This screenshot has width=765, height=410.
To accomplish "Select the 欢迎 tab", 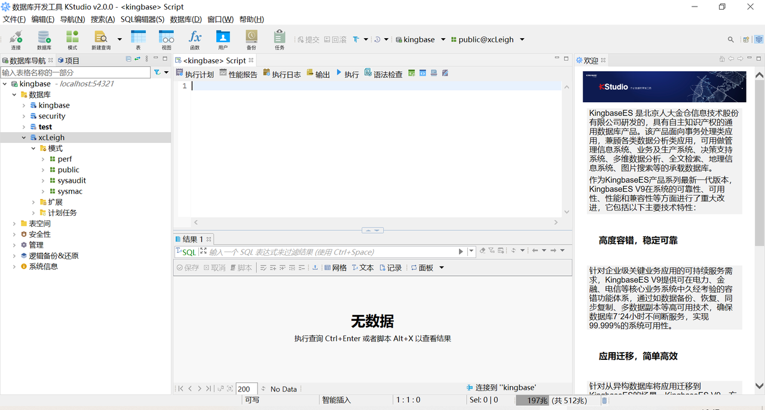I will pyautogui.click(x=590, y=60).
